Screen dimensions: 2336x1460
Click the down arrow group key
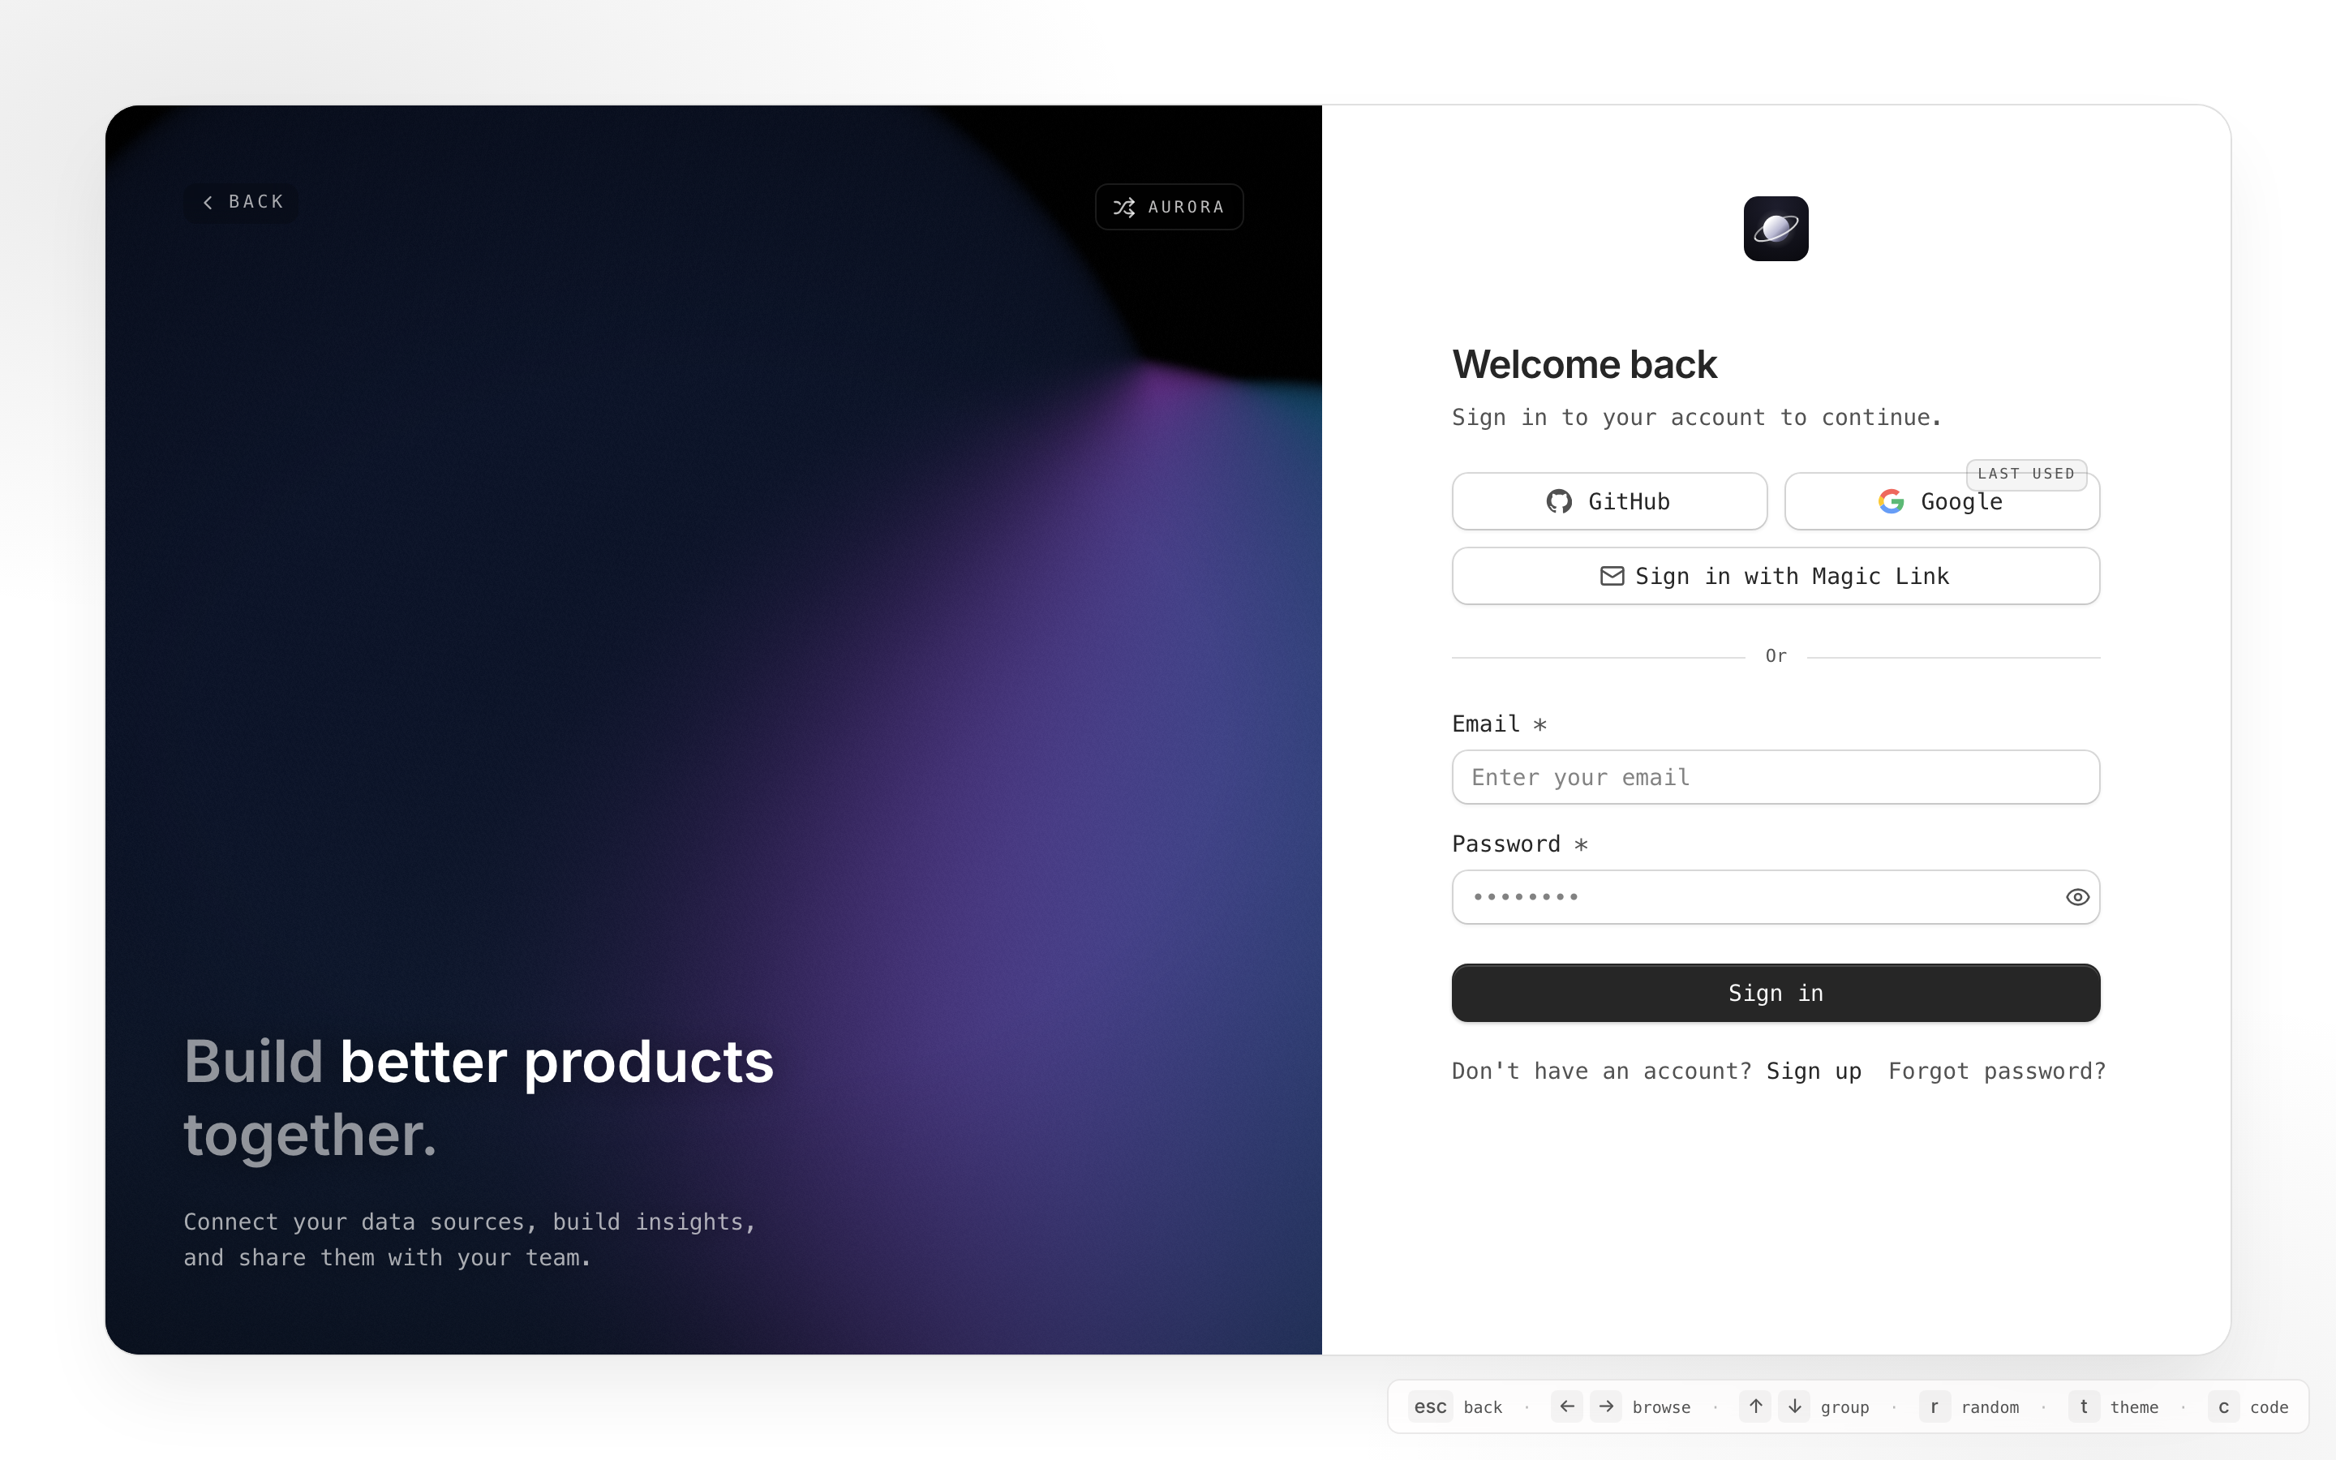point(1794,1407)
